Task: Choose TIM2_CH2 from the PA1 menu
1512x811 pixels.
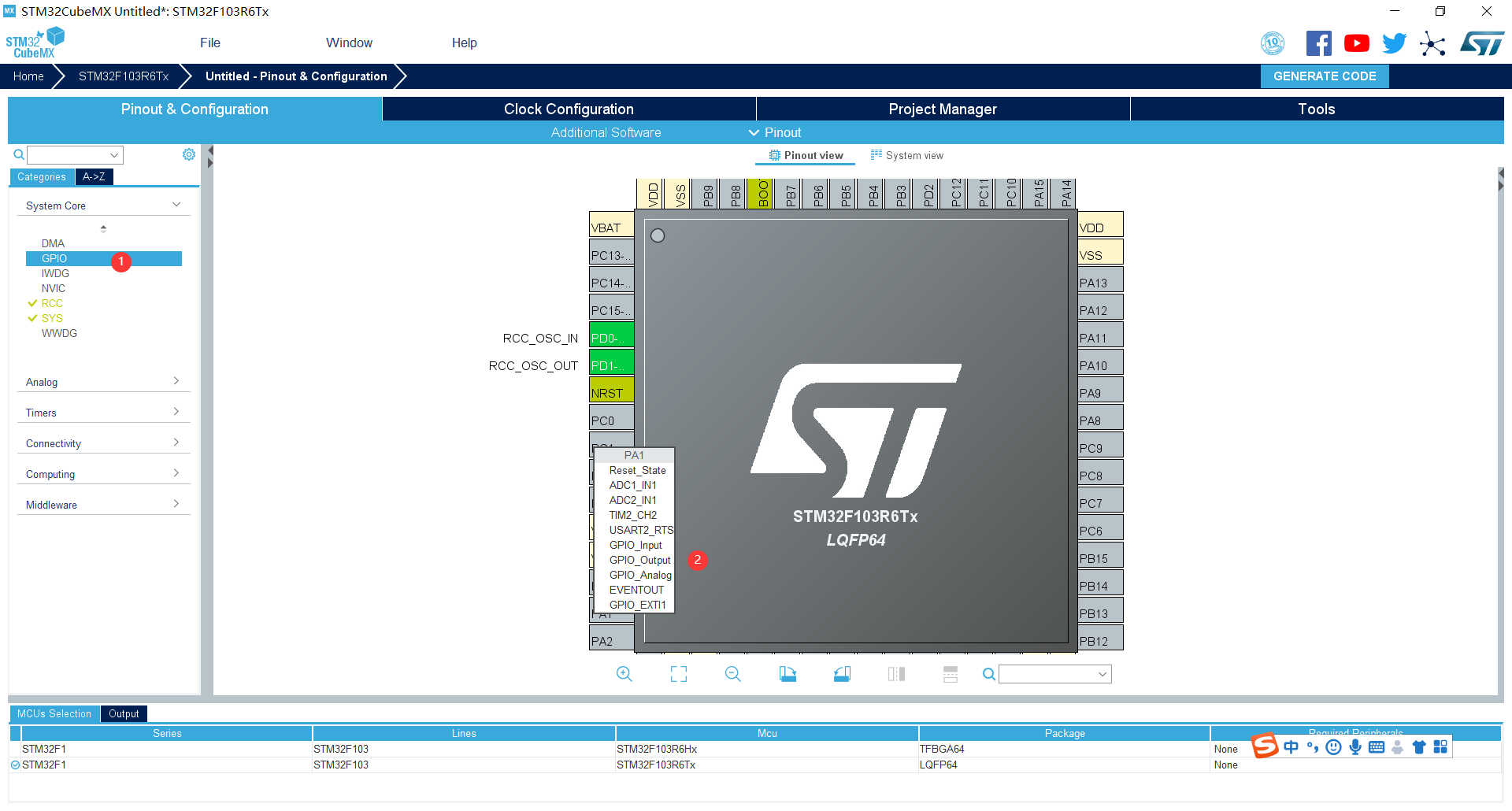Action: tap(632, 515)
